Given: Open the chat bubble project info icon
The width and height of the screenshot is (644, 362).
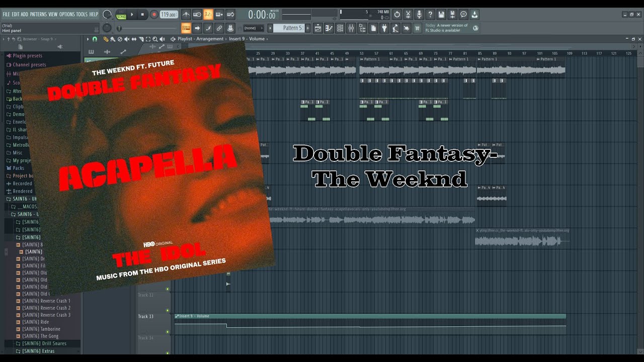Looking at the screenshot, I should pyautogui.click(x=463, y=15).
